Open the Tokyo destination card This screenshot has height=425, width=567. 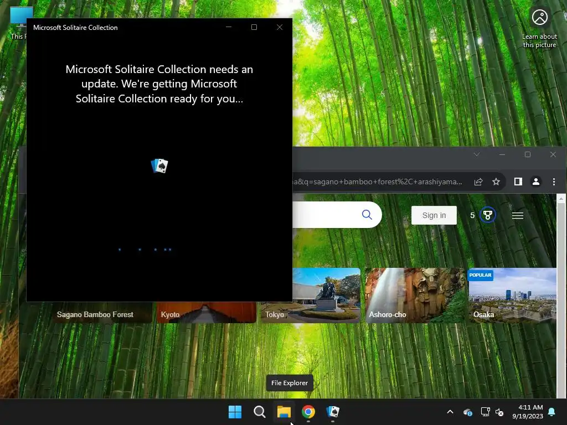click(311, 296)
